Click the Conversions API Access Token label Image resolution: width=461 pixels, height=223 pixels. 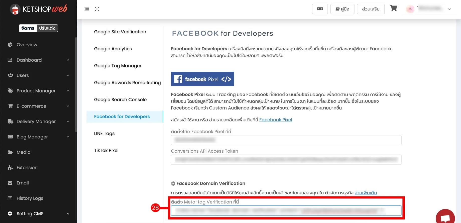(204, 151)
